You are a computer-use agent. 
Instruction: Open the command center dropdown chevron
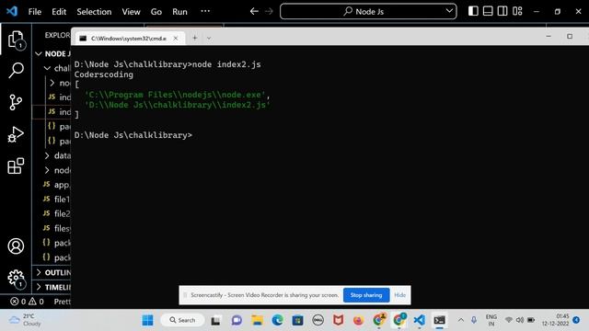click(x=449, y=11)
